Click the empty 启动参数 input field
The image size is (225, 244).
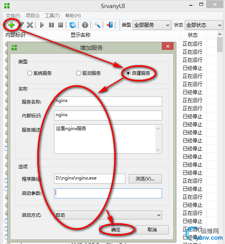(108, 193)
